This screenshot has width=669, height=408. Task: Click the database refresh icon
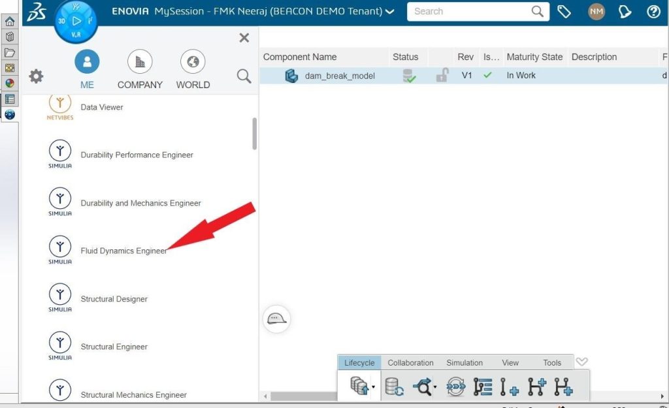[394, 386]
